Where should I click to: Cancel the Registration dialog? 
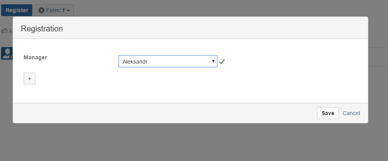pos(351,113)
